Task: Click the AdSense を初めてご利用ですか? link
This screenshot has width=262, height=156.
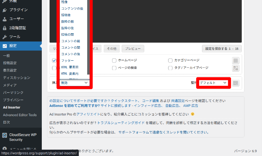Action: 75,106
